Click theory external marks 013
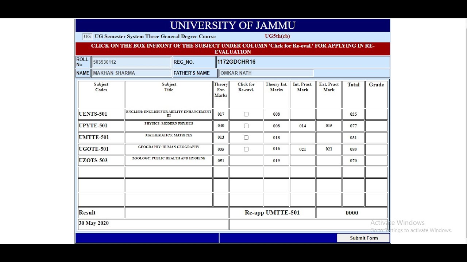 click(221, 138)
